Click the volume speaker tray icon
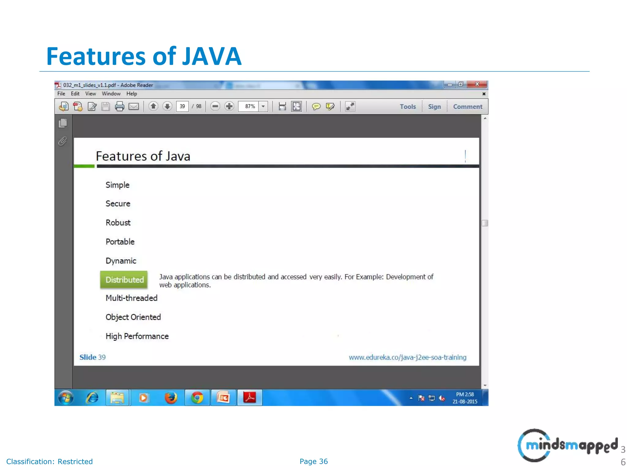The image size is (627, 470). [441, 398]
